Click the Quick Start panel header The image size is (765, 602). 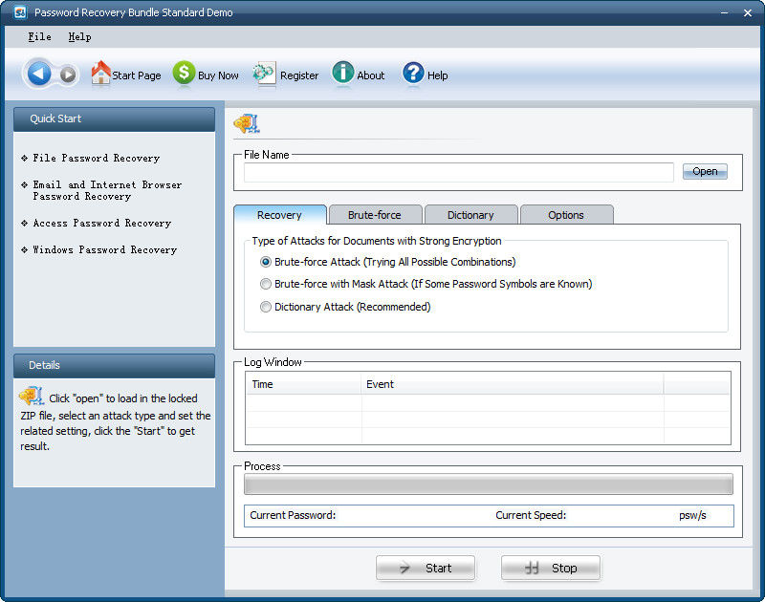point(114,118)
